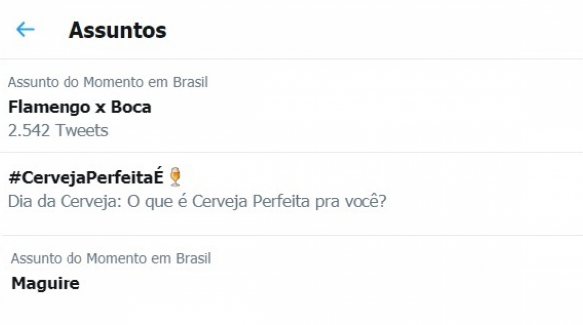
Task: Click the first Assunto do Momento em Brasil label
Action: pos(107,82)
